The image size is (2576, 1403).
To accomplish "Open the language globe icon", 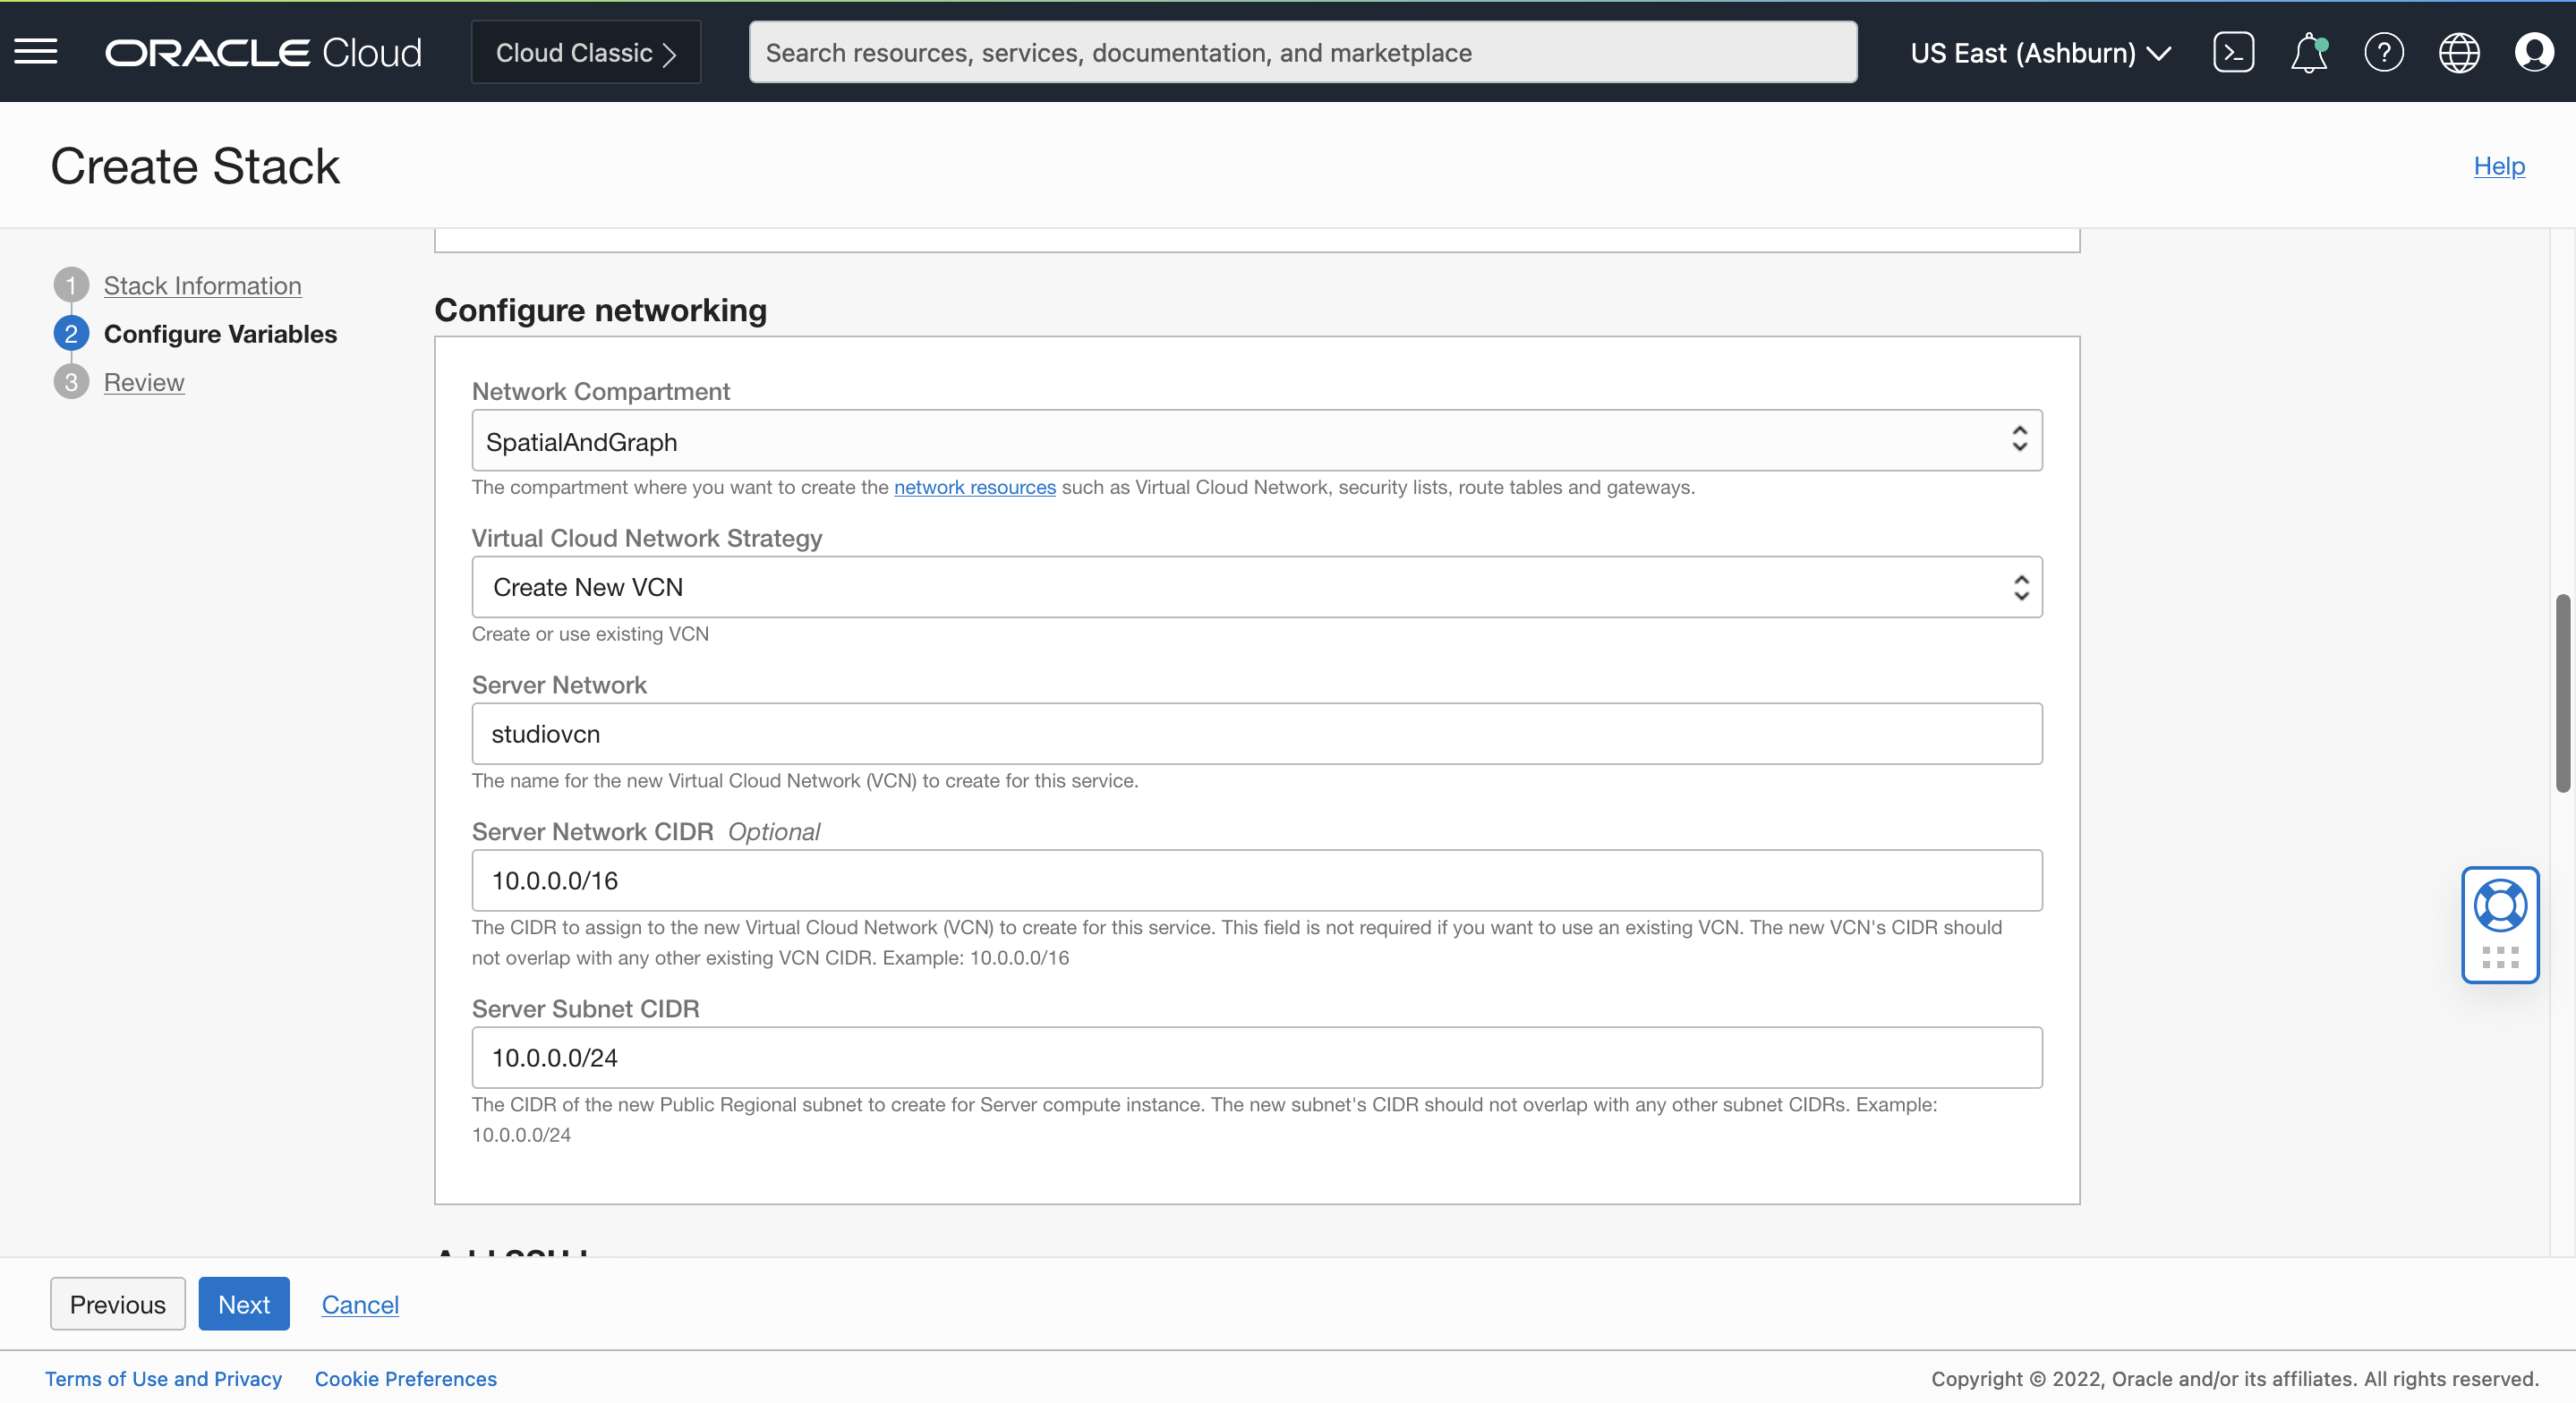I will (2458, 52).
